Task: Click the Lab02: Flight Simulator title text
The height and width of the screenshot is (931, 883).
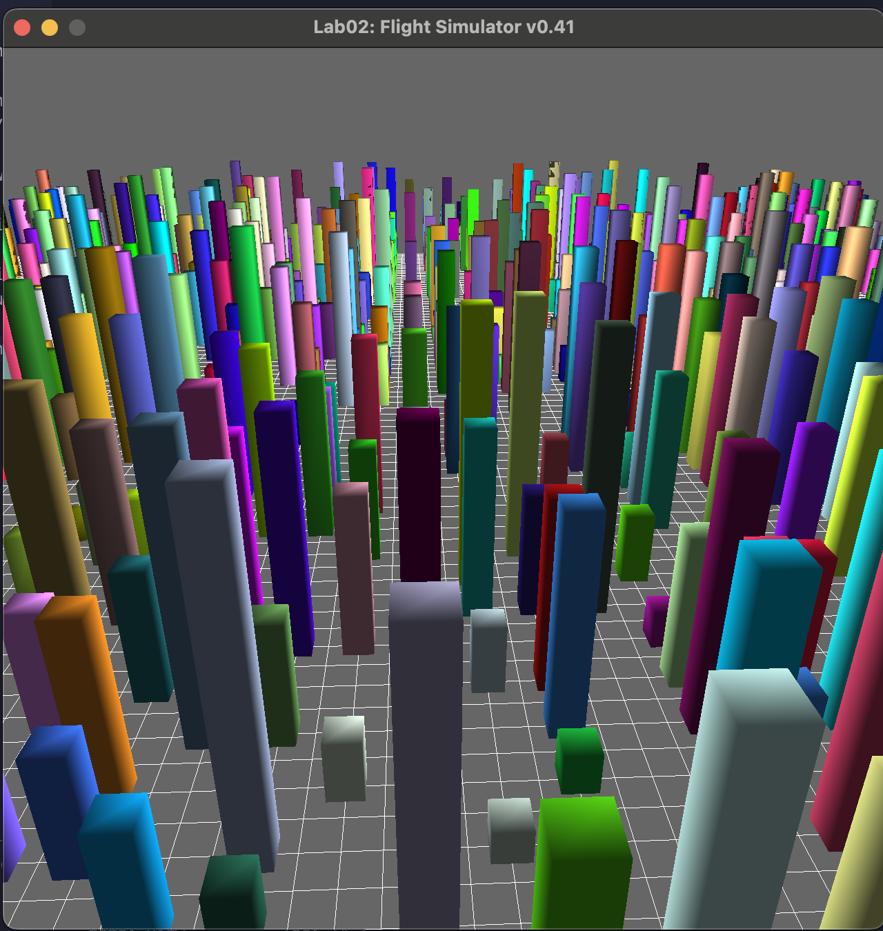Action: coord(444,27)
